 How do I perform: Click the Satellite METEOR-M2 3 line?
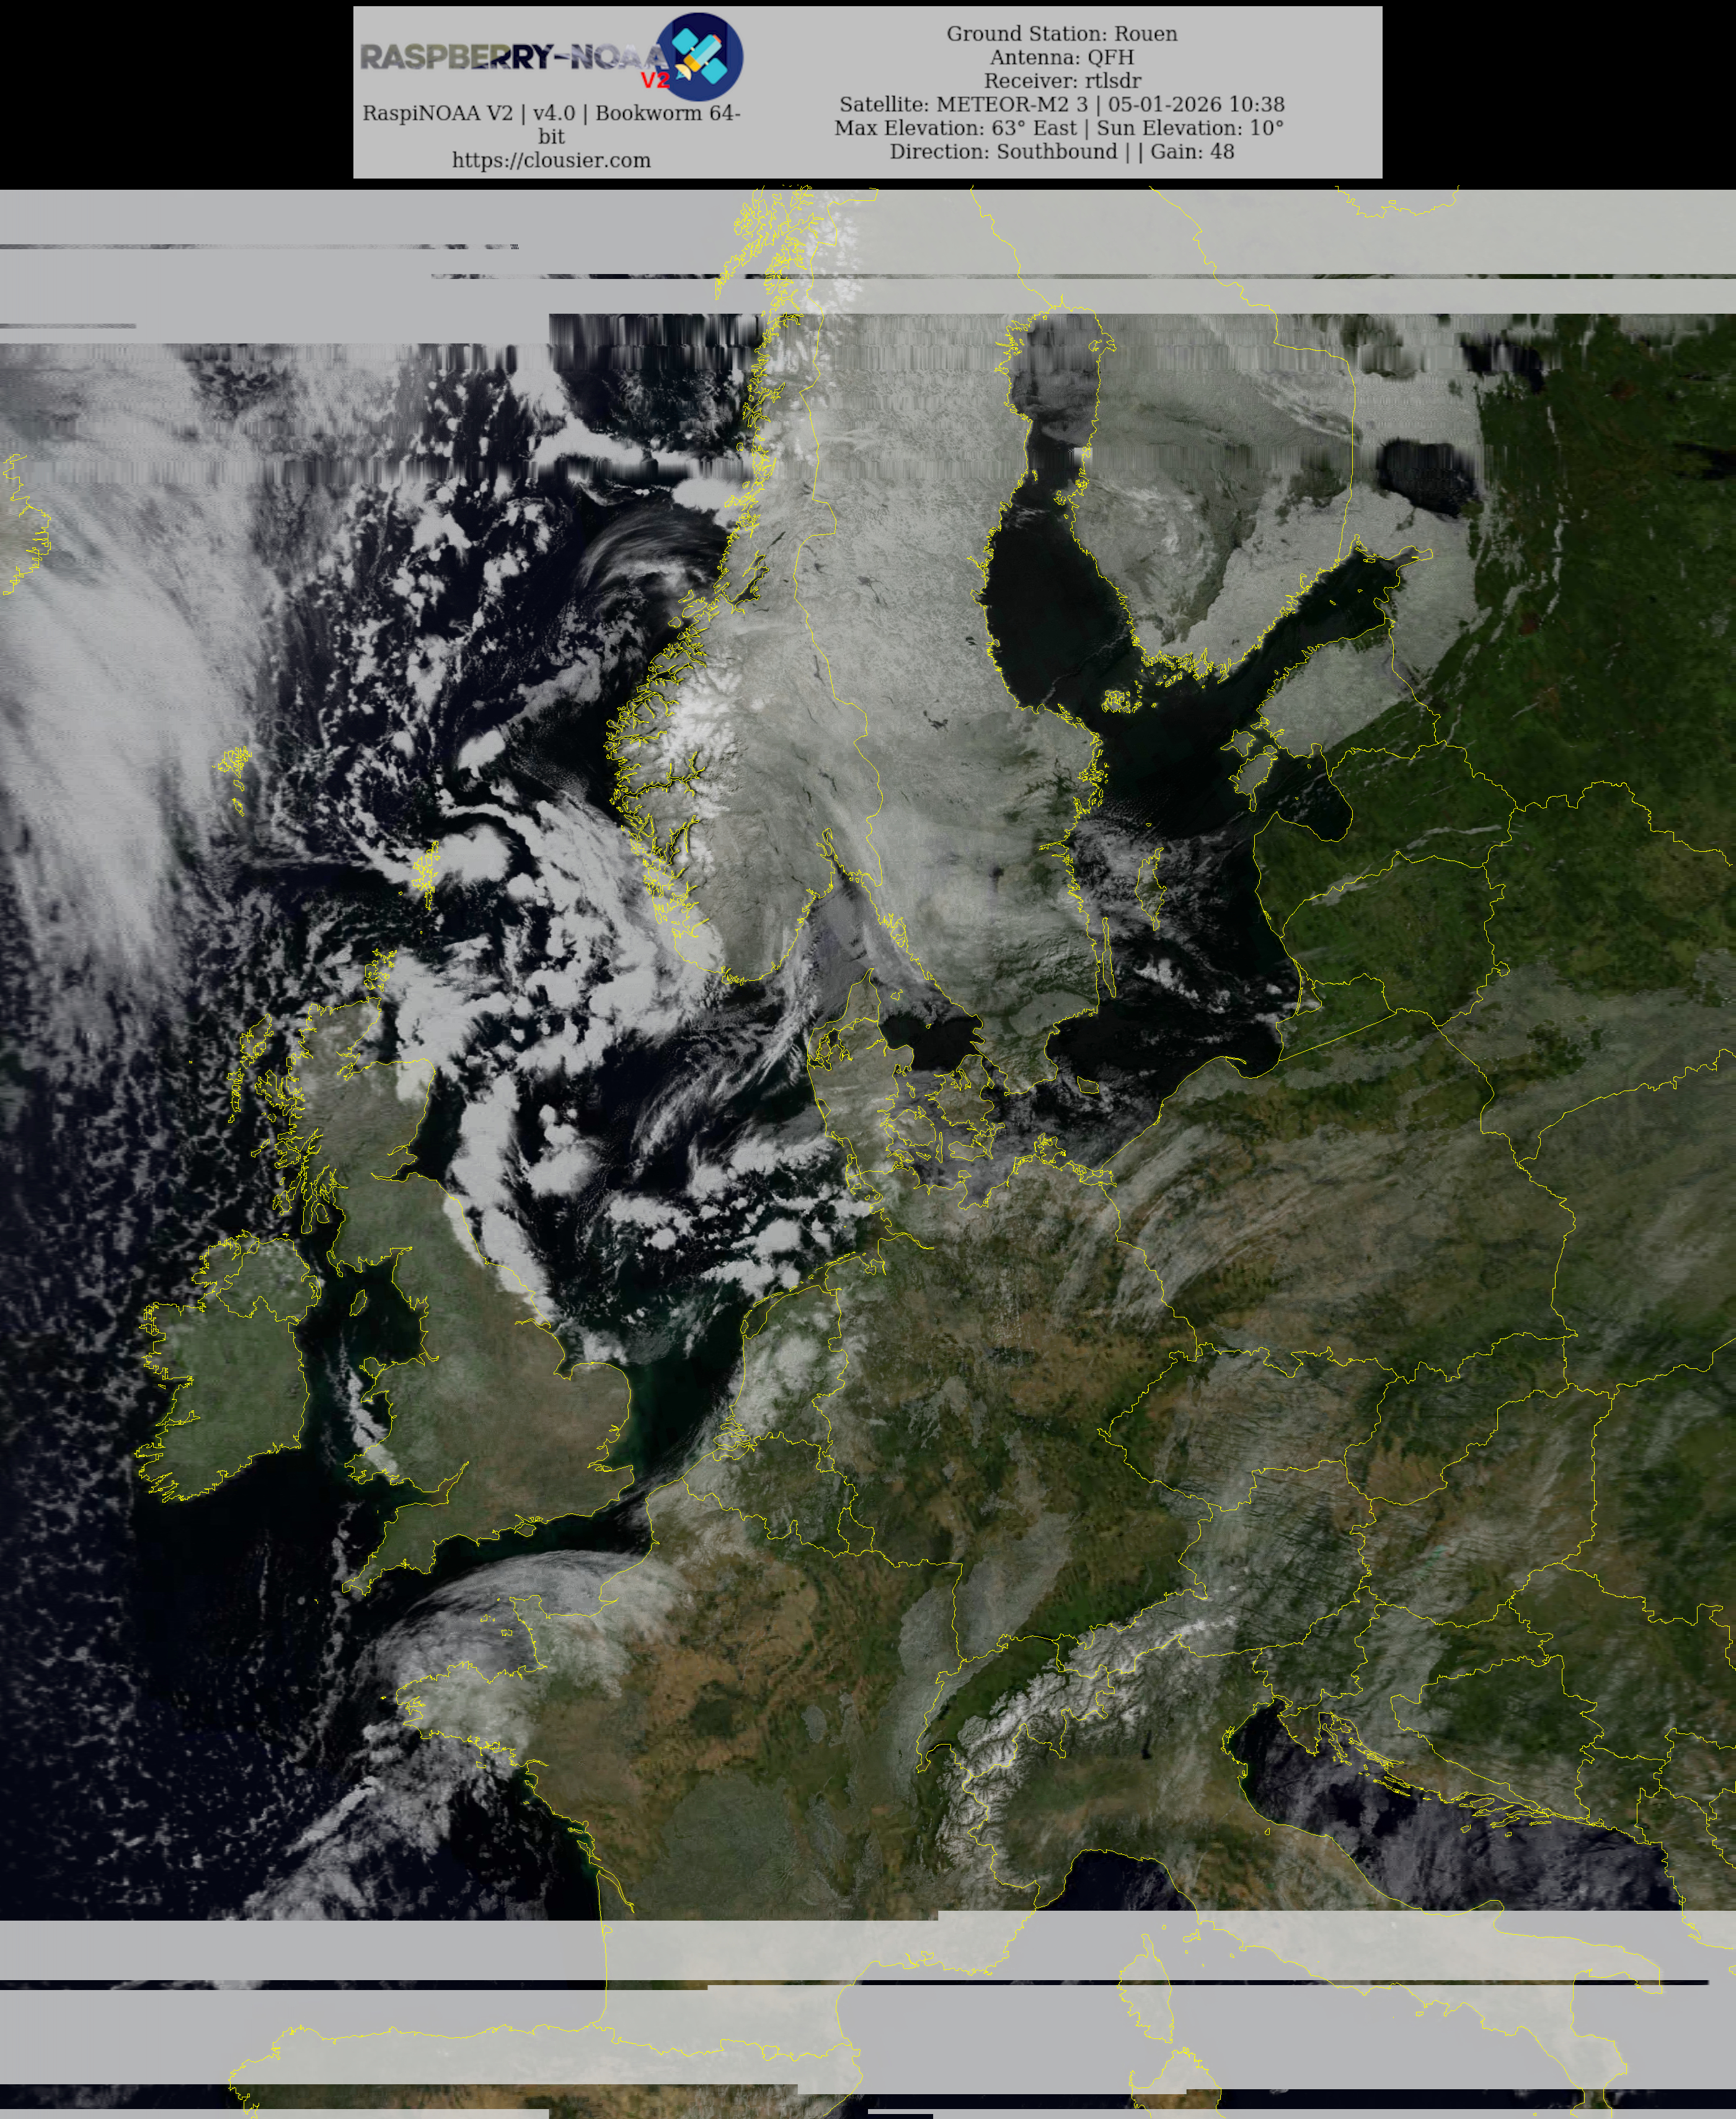tap(1061, 105)
